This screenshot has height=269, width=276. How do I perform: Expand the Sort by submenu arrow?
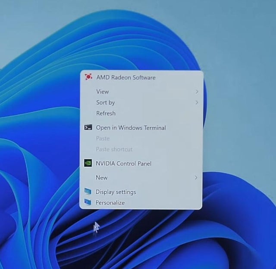pos(197,102)
